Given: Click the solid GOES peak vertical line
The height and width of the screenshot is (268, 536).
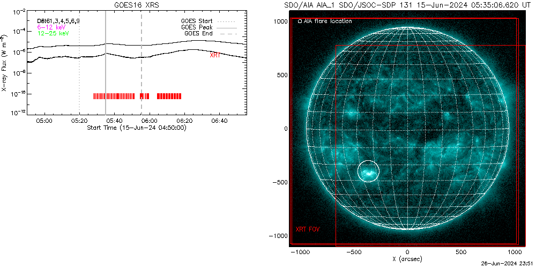Looking at the screenshot, I should 105,63.
